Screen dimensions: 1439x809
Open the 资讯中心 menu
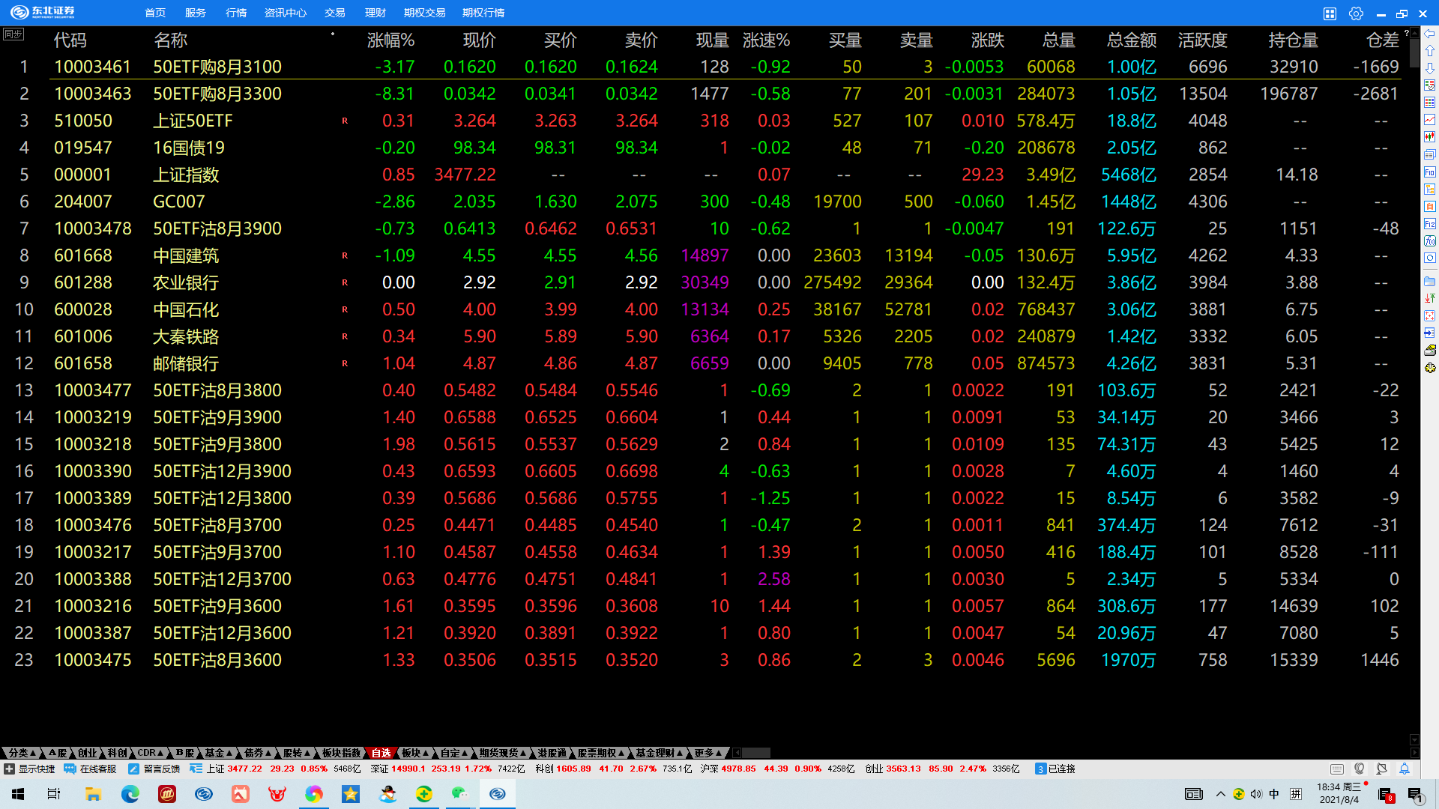click(285, 13)
